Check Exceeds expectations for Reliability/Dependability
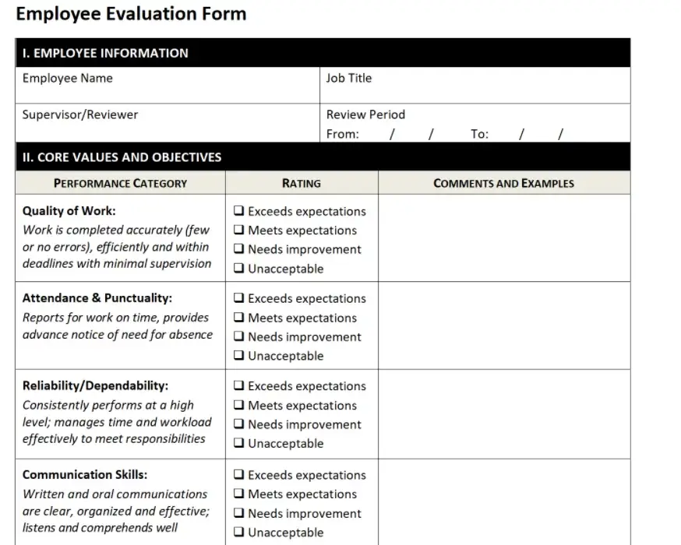 239,386
